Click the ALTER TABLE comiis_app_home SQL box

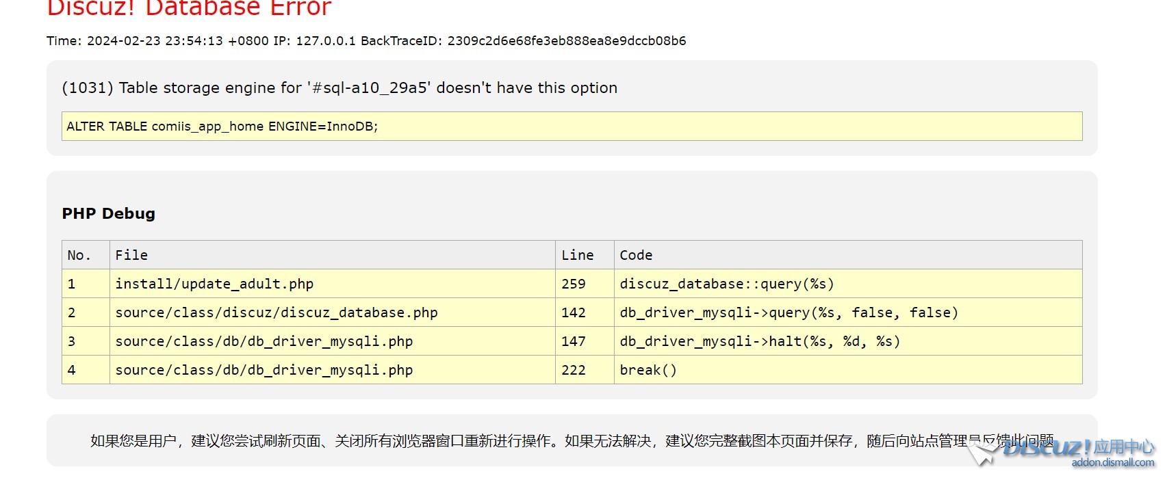click(572, 126)
